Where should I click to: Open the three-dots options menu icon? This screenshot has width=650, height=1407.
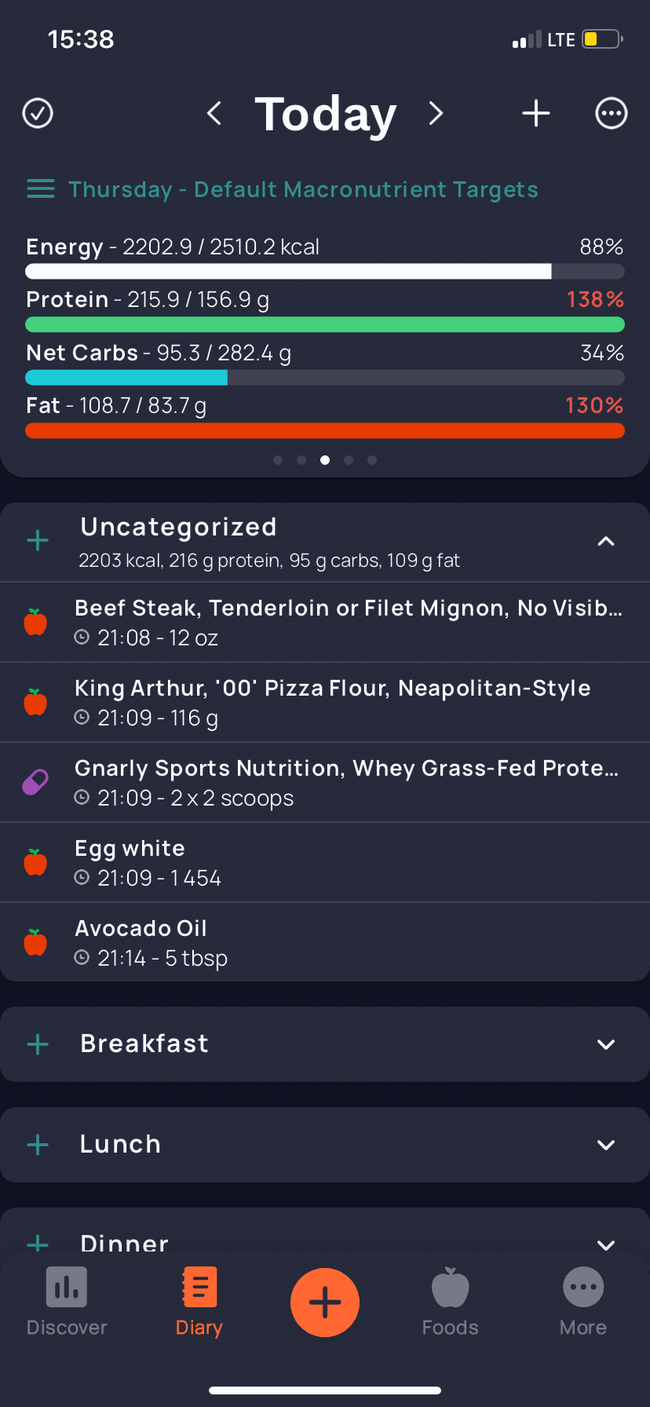[x=611, y=113]
